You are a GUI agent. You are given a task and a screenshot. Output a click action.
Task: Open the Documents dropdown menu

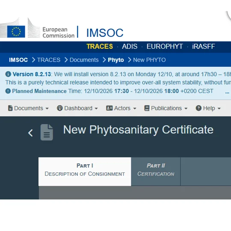[28, 108]
